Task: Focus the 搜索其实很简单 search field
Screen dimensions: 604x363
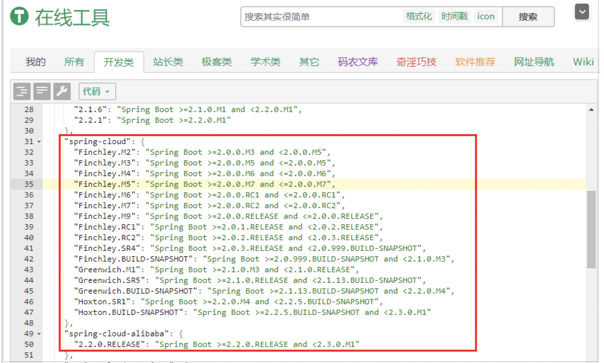Action: coord(320,17)
